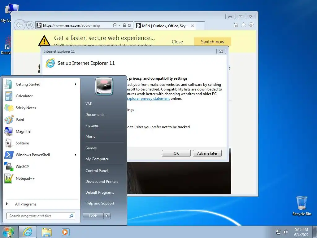Screen dimensions: 317x238
Task: Close the MSN tab
Action: coord(193,26)
